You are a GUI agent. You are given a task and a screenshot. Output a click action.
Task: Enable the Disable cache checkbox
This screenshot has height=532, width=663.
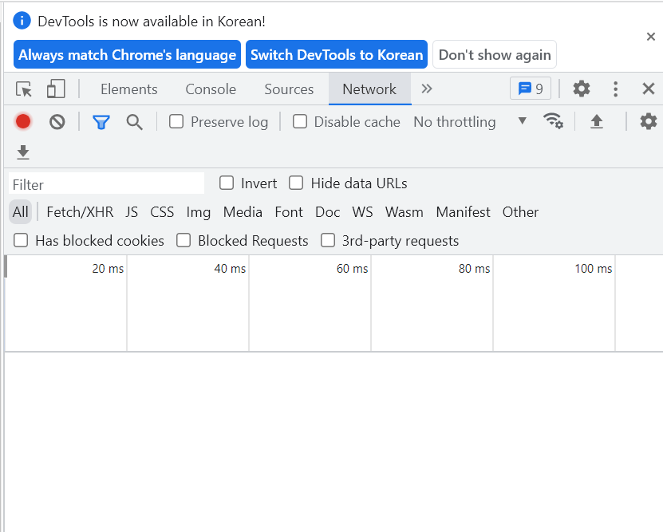pyautogui.click(x=300, y=122)
